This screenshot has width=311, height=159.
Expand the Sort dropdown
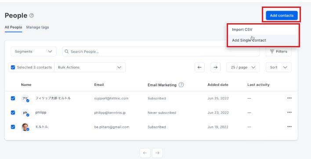[278, 67]
